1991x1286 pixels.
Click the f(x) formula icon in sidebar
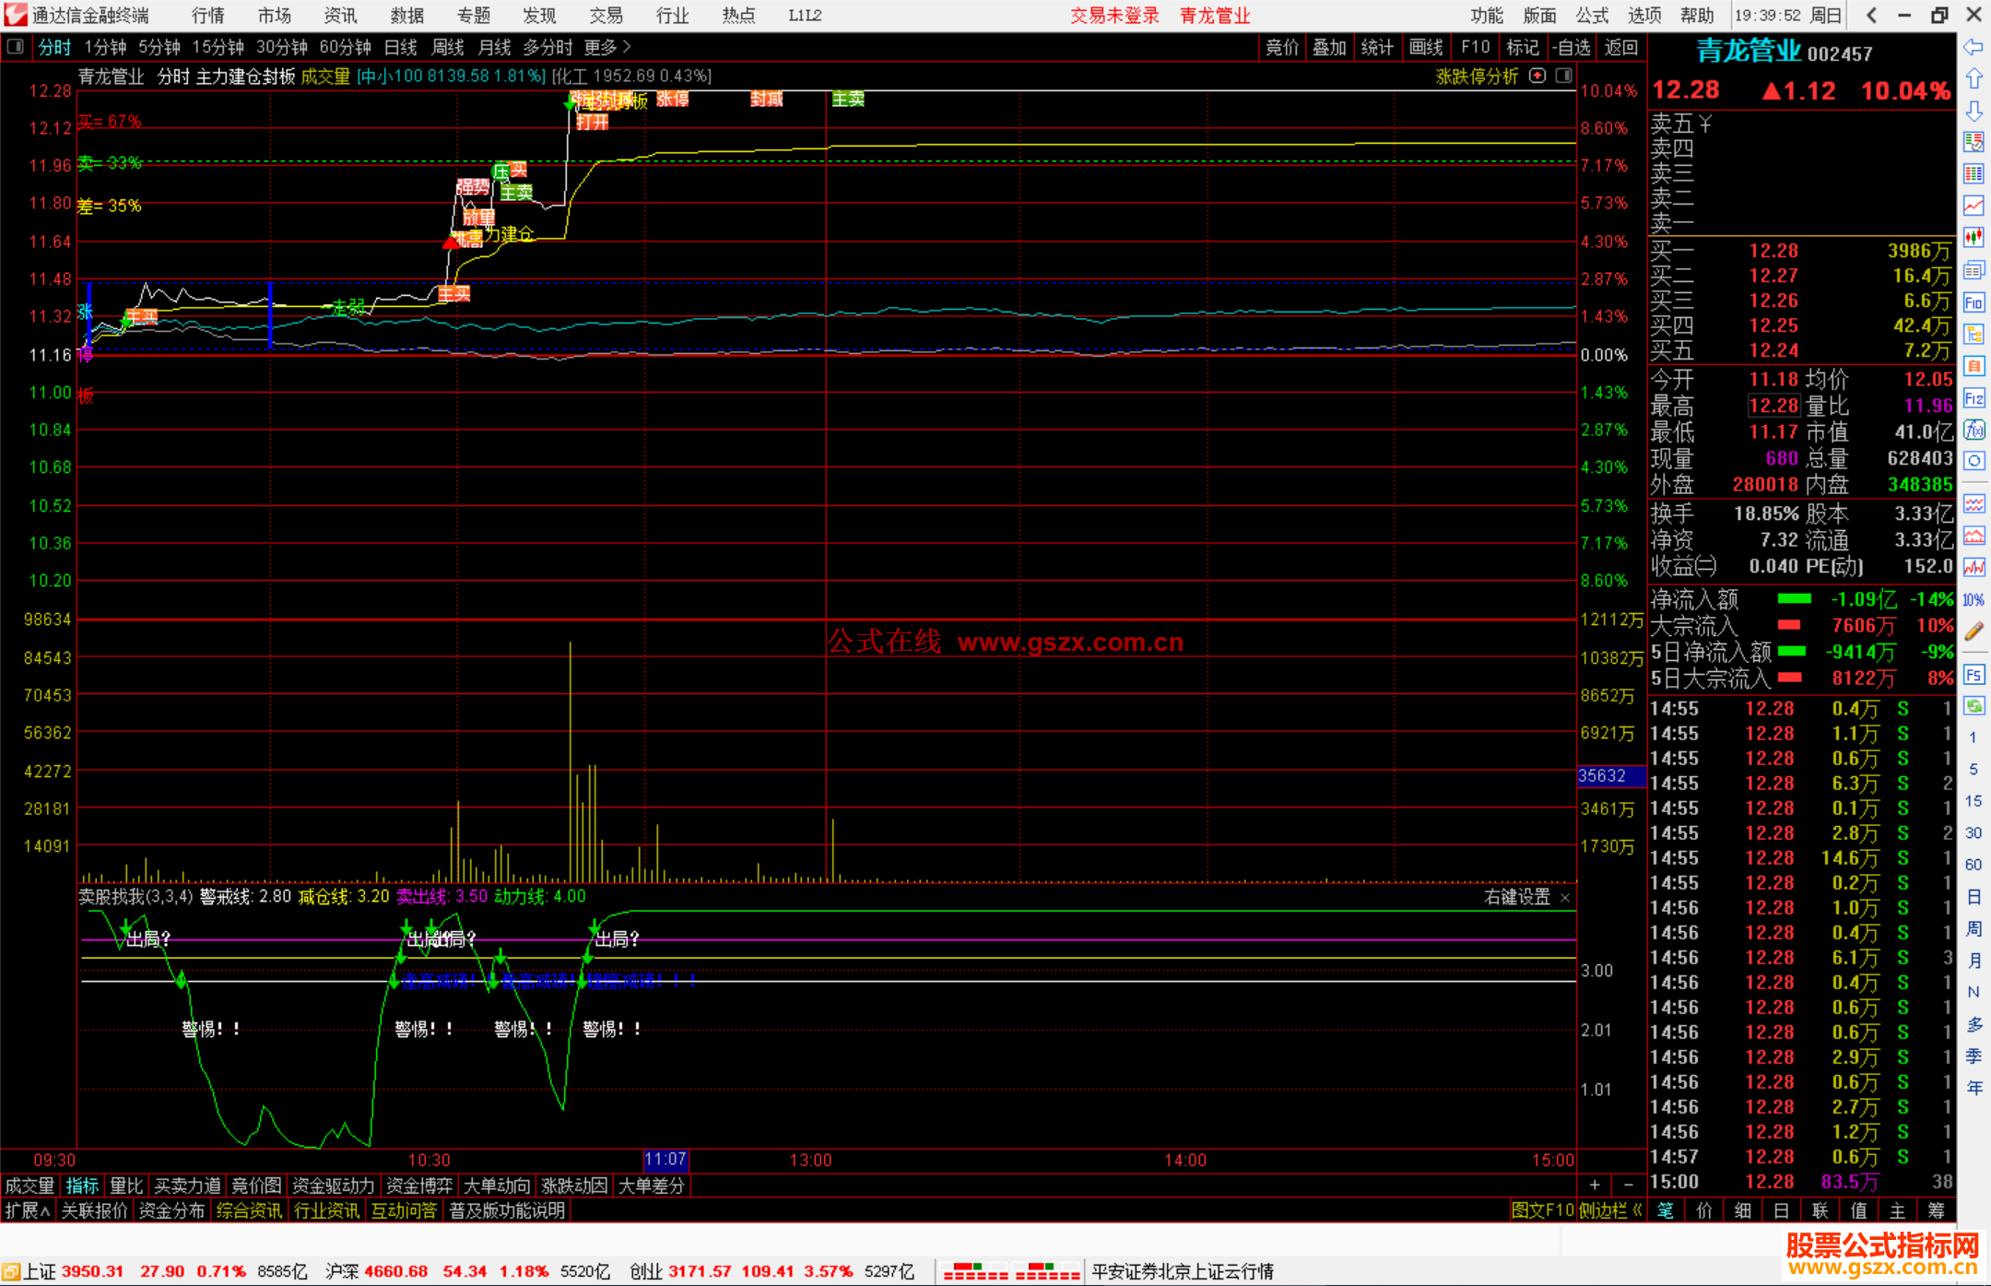1973,430
